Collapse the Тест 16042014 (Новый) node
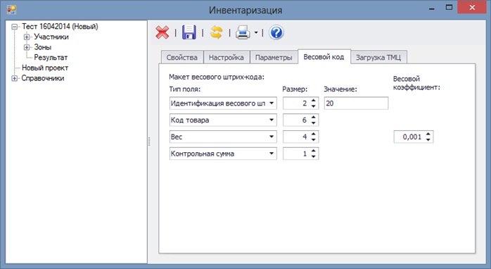The width and height of the screenshot is (491, 269). pyautogui.click(x=14, y=27)
